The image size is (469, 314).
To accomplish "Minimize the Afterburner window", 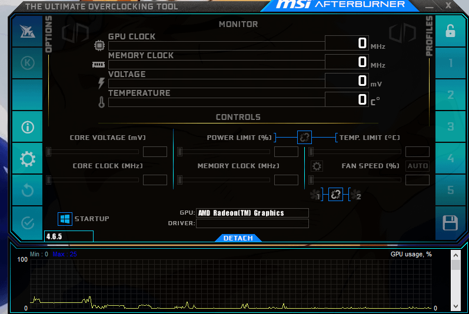I will click(x=429, y=6).
